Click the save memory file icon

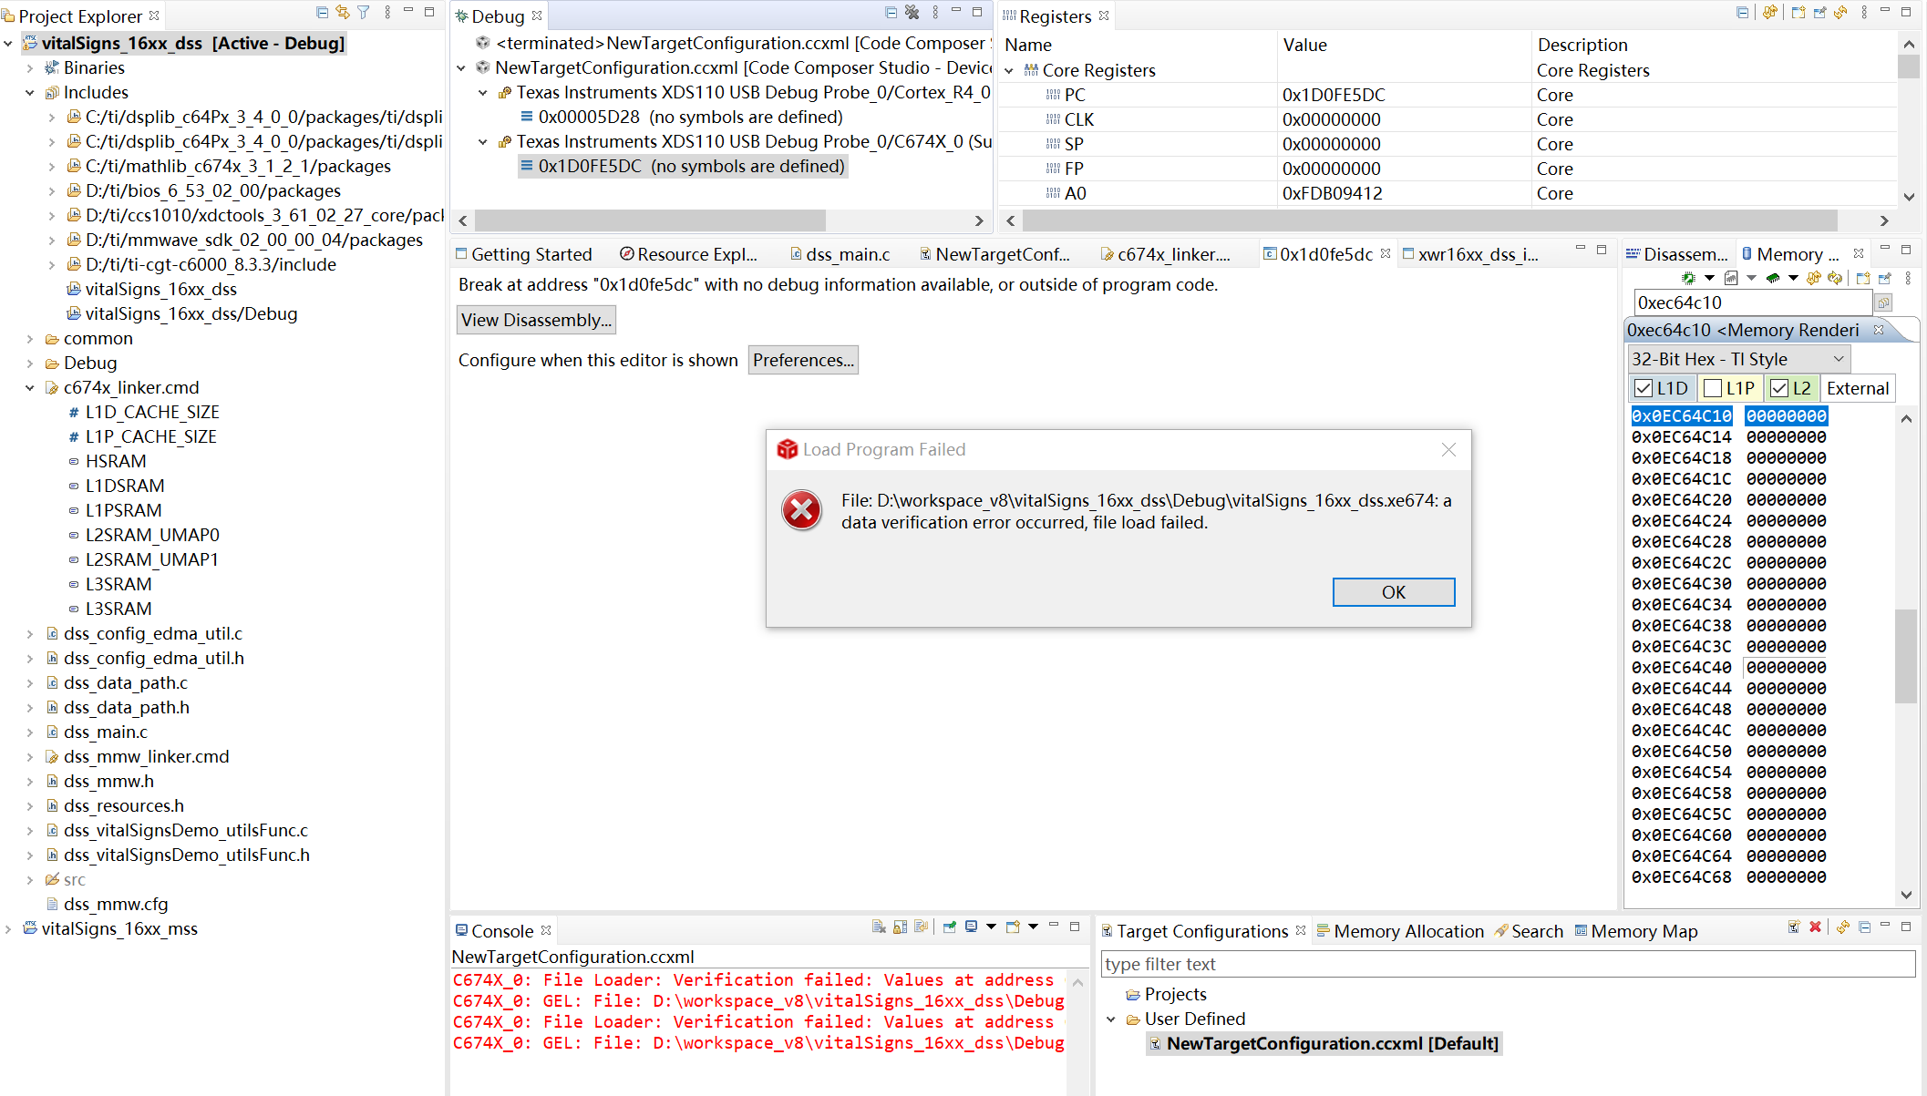(x=1731, y=278)
